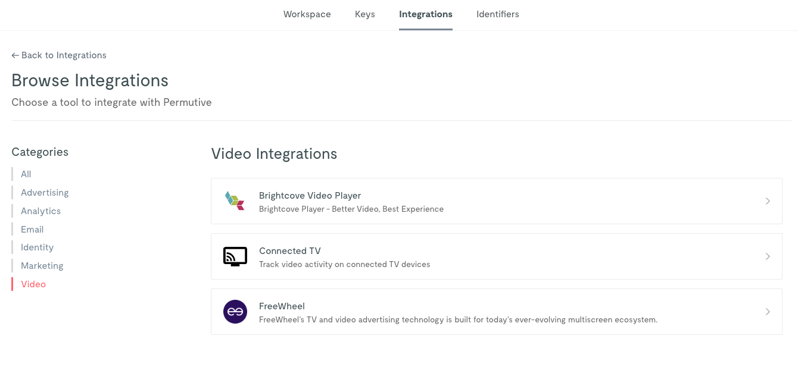Viewport: 798px width, 367px height.
Task: Select the All category
Action: coord(26,174)
